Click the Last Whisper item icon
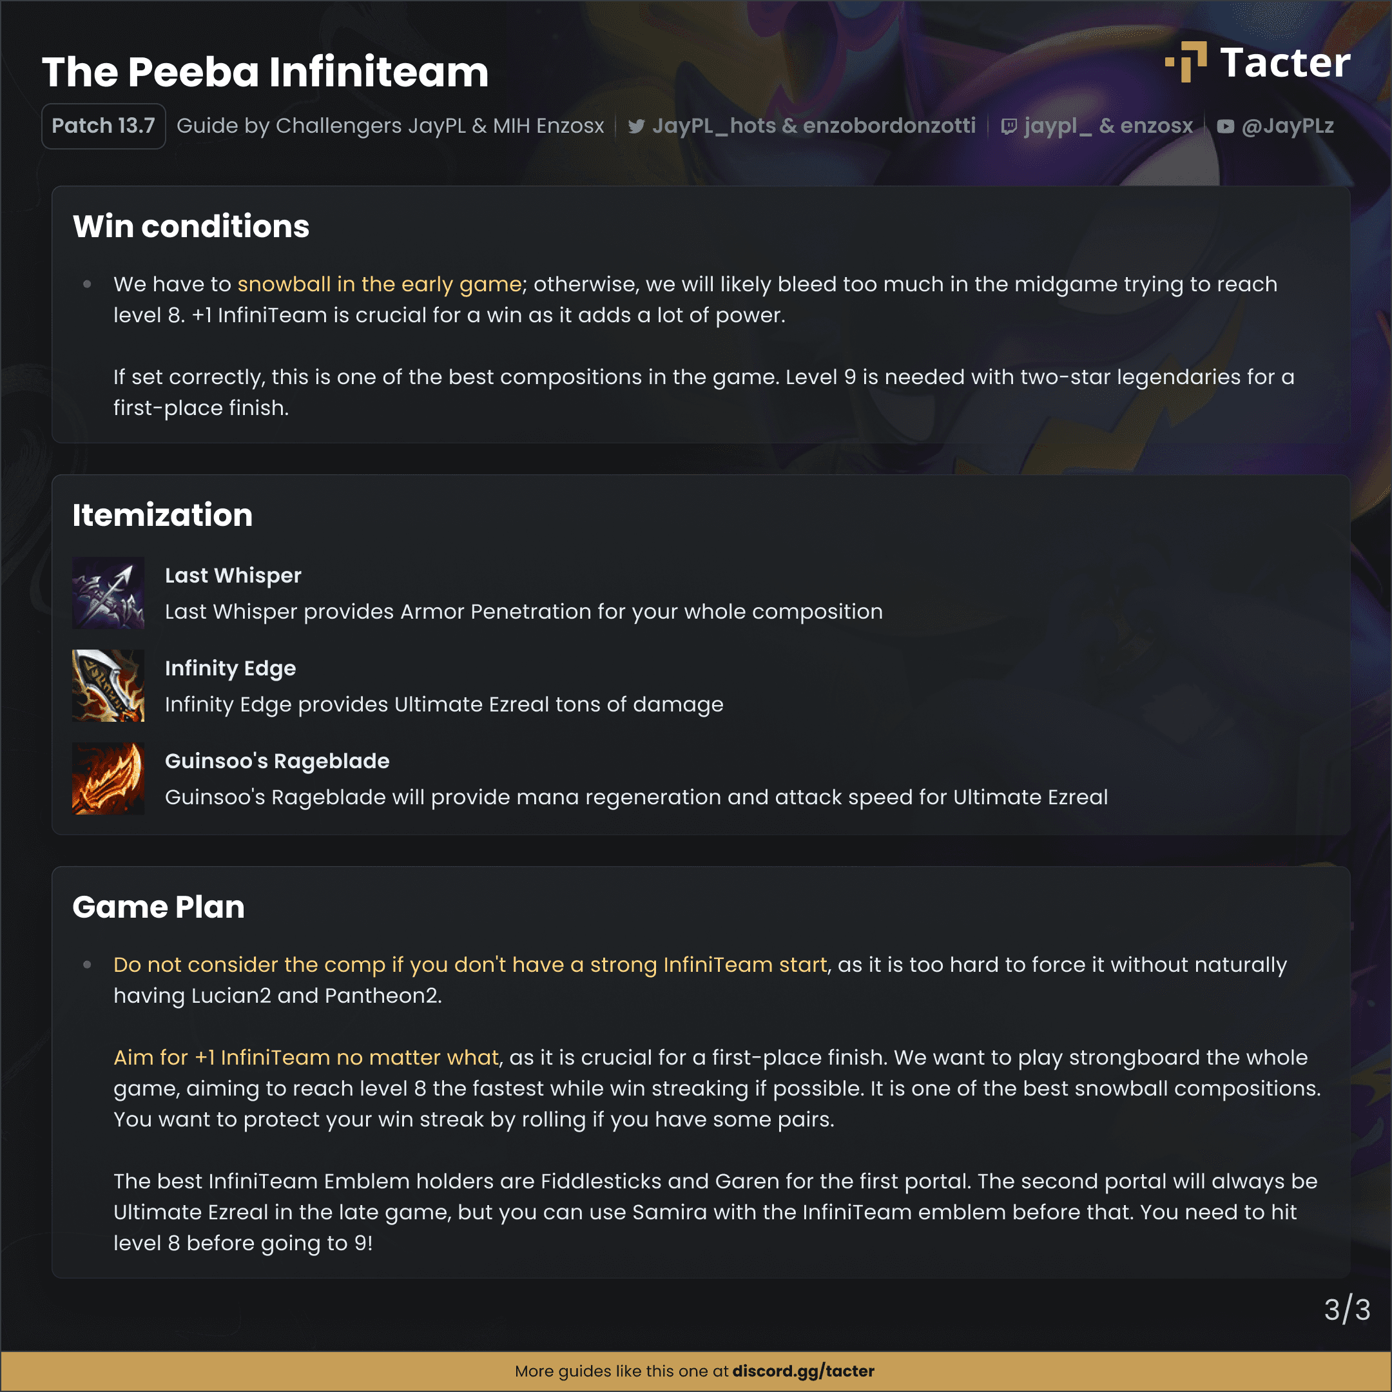The width and height of the screenshot is (1392, 1392). point(108,593)
